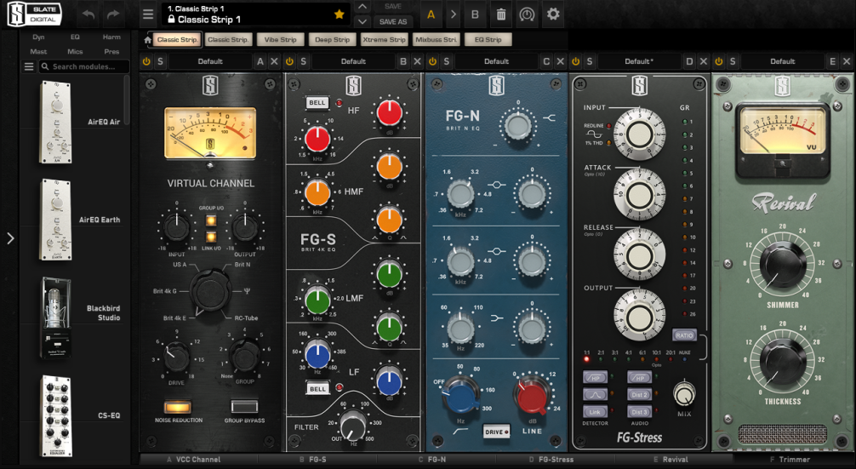Select the Blackbird Studio module thumbnail
Image resolution: width=856 pixels, height=469 pixels.
coord(55,317)
